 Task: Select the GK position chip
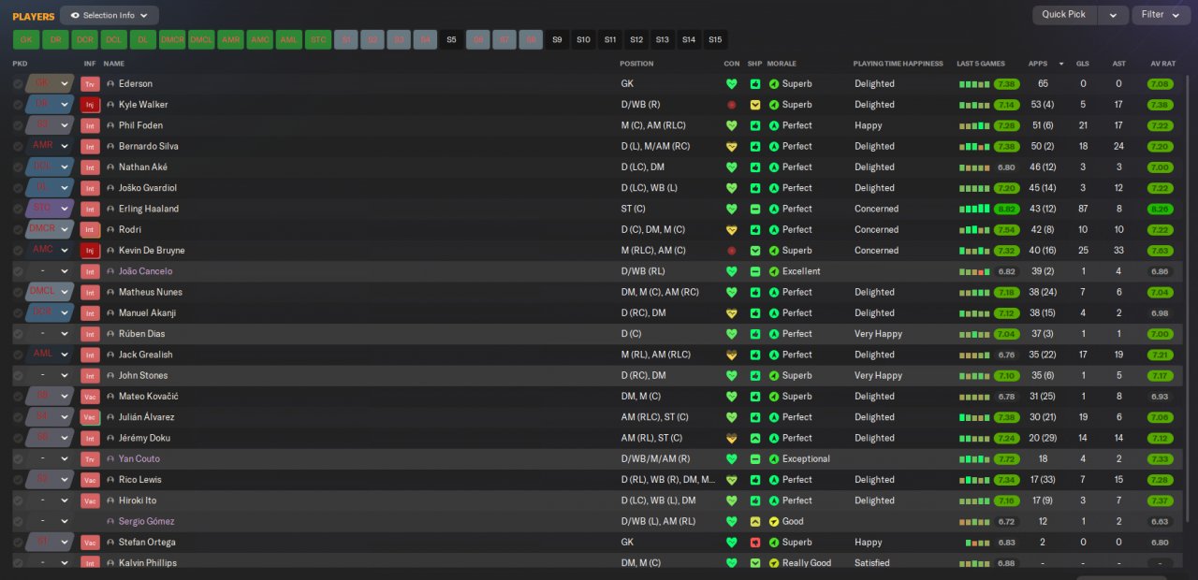click(26, 40)
